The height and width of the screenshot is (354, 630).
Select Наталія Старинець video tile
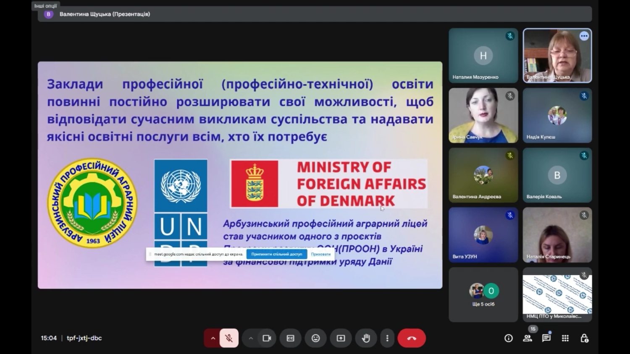(557, 235)
